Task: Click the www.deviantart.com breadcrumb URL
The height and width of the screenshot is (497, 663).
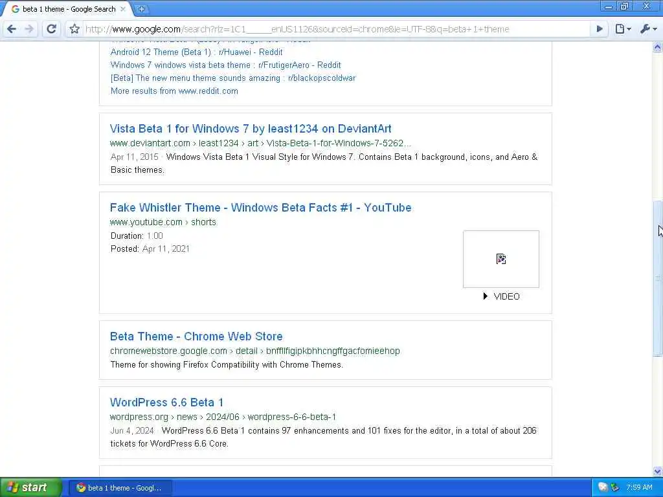Action: tap(260, 143)
